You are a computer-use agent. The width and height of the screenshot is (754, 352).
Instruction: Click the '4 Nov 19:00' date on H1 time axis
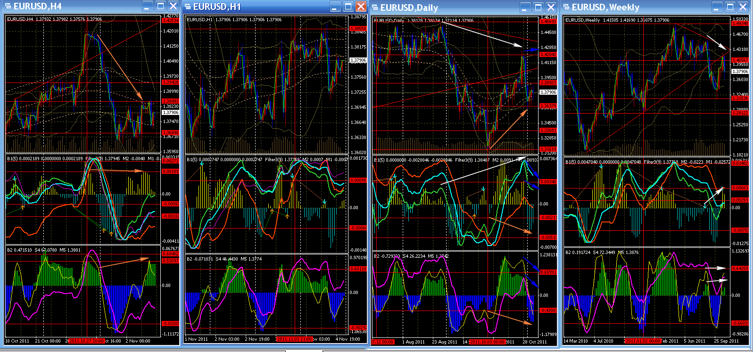(348, 339)
